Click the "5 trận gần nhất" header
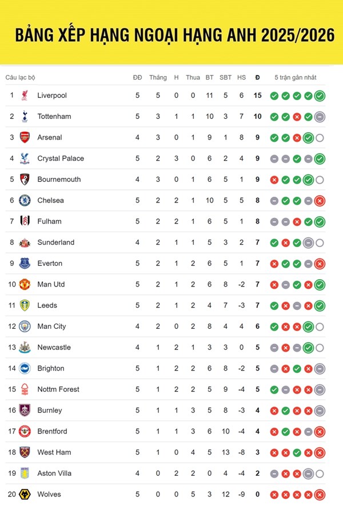The height and width of the screenshot is (505, 343). (295, 77)
